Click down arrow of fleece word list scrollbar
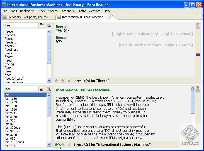Image resolution: width=204 pixels, height=151 pixels. [49, 81]
